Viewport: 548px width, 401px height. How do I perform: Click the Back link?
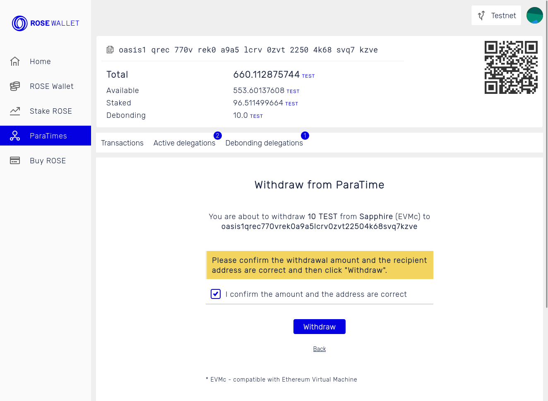[x=319, y=348]
